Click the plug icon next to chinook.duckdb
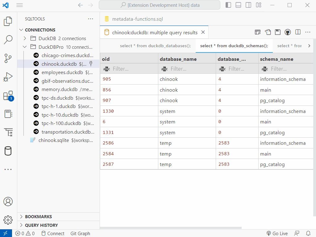This screenshot has width=316, height=237. click(91, 64)
